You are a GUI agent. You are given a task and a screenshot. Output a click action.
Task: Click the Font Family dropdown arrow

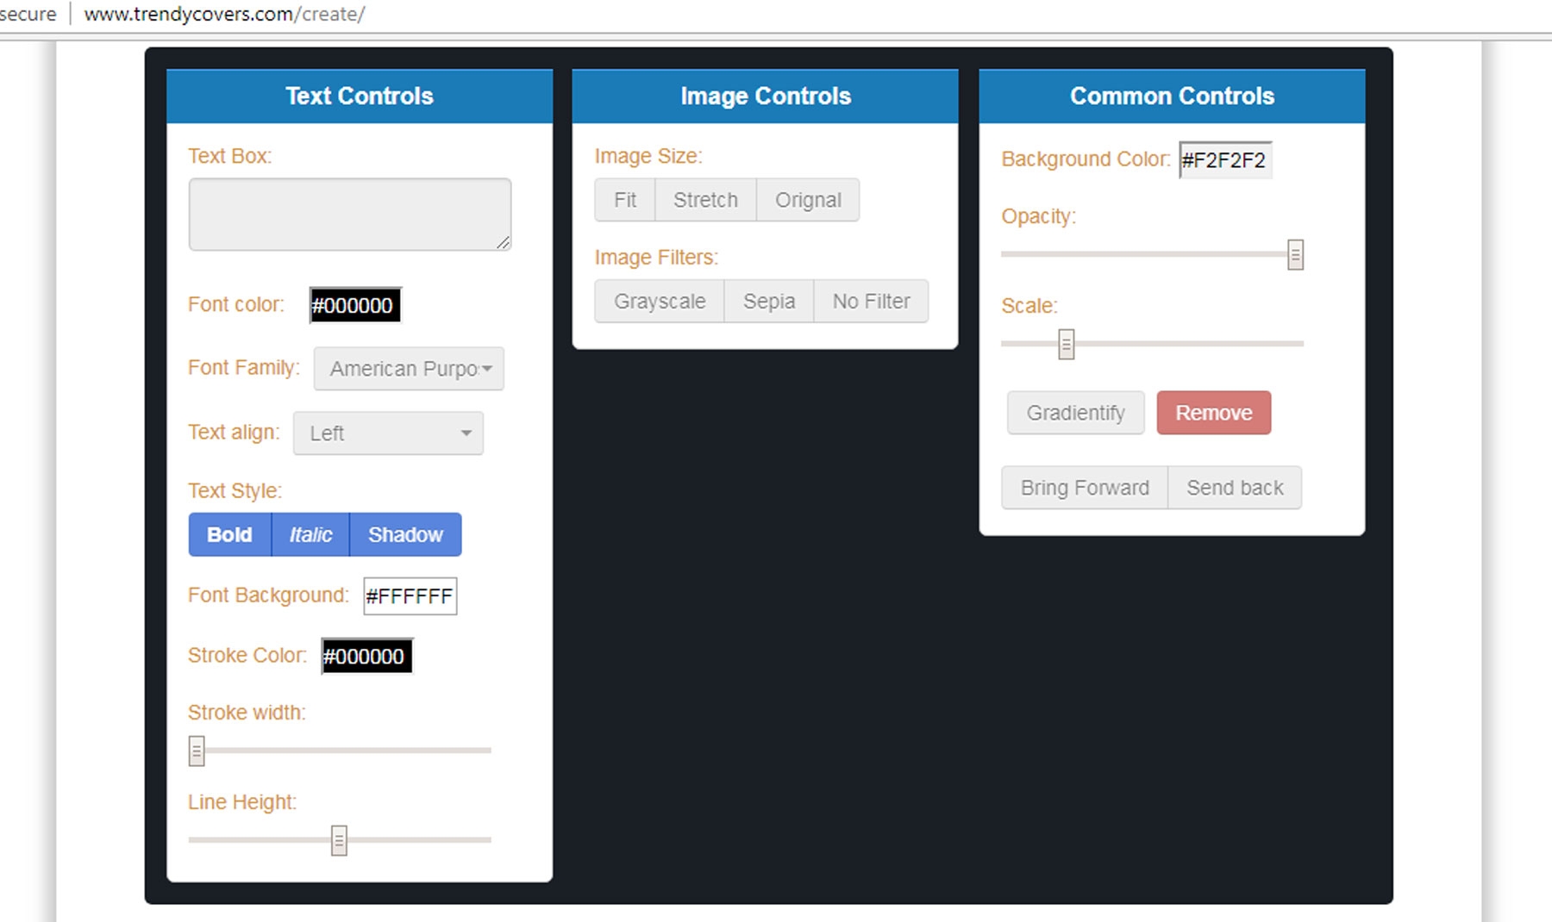pyautogui.click(x=487, y=369)
